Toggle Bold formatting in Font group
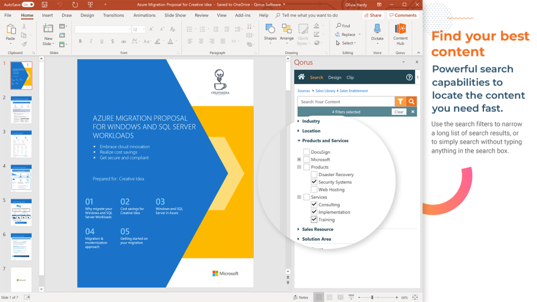Image resolution: width=537 pixels, height=302 pixels. [80, 41]
